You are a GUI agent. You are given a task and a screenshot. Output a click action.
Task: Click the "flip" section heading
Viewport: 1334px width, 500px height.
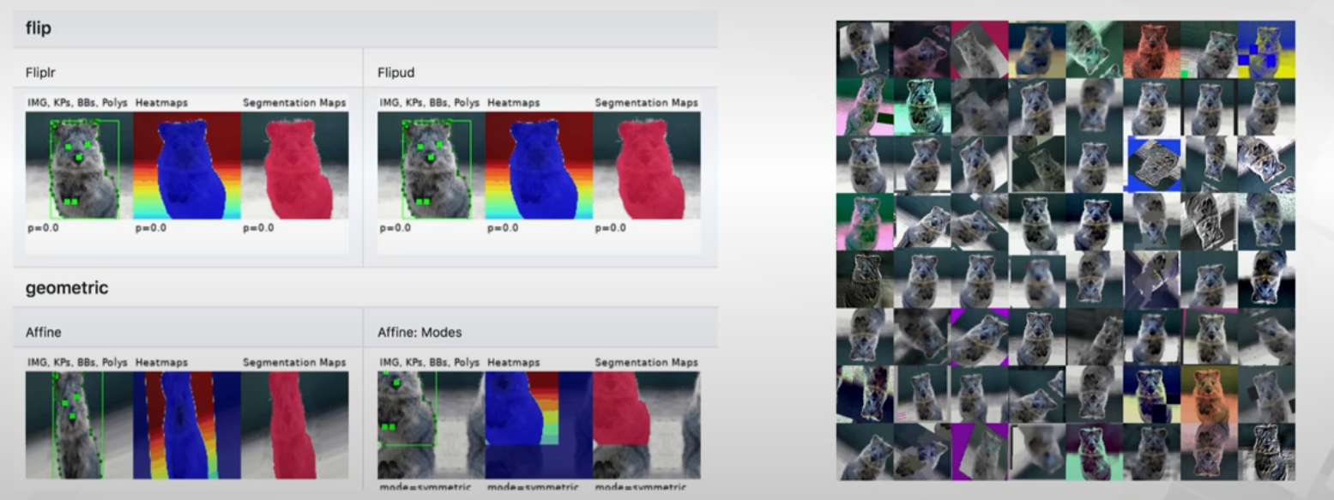click(x=39, y=28)
